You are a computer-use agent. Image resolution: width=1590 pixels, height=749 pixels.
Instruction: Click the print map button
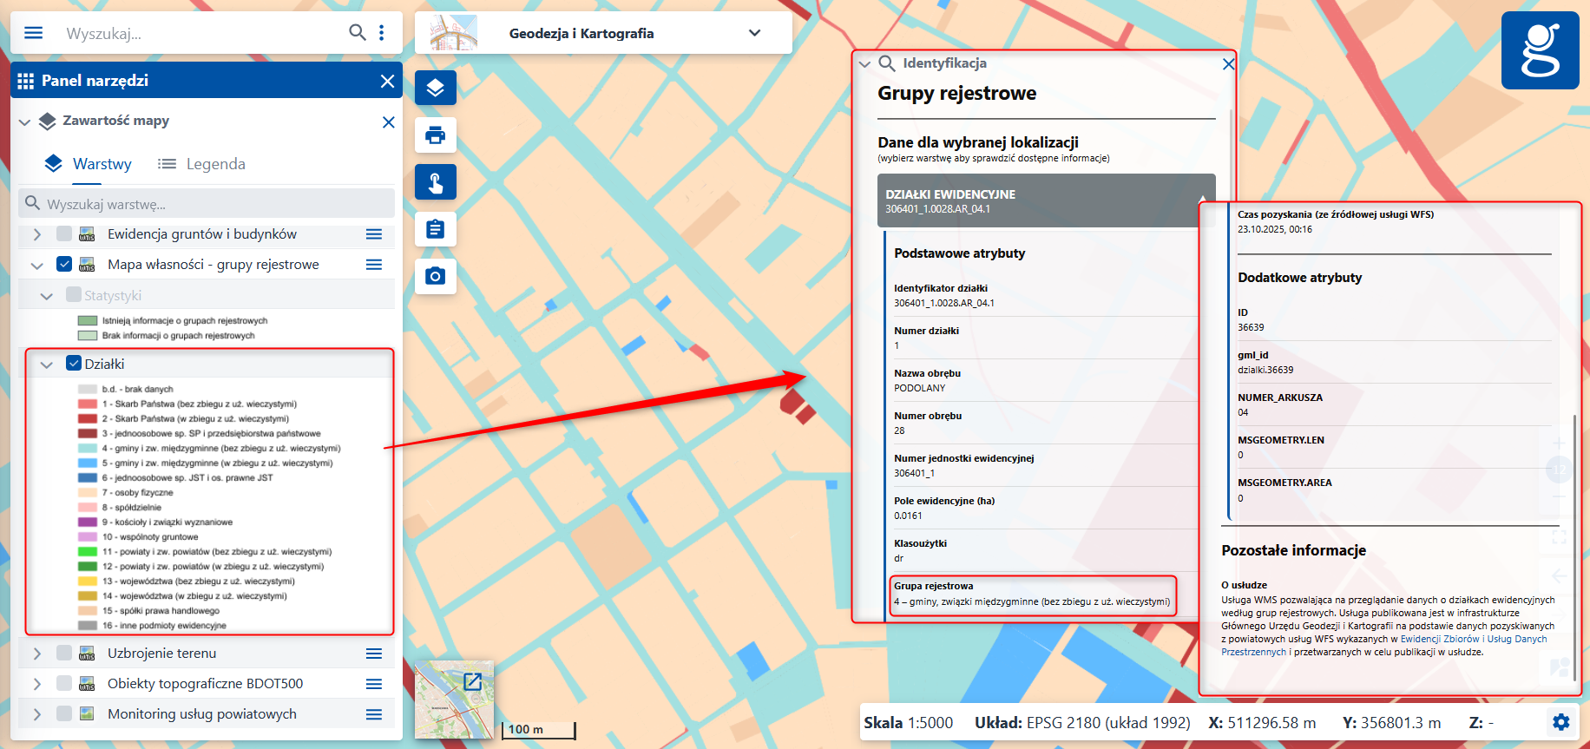tap(435, 135)
